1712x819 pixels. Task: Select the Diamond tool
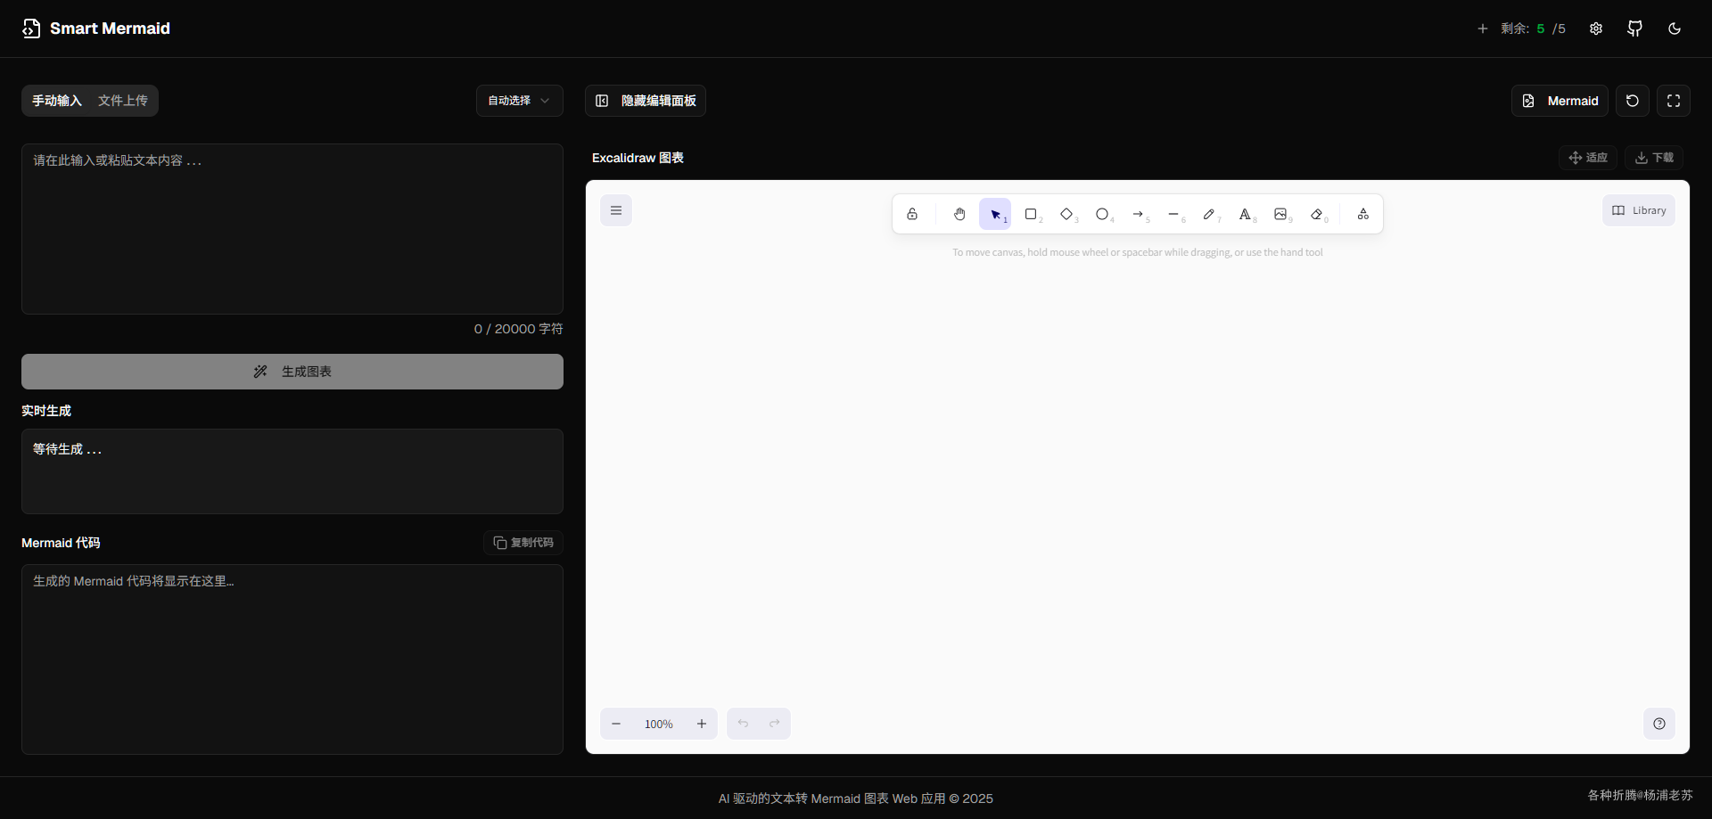click(1066, 214)
